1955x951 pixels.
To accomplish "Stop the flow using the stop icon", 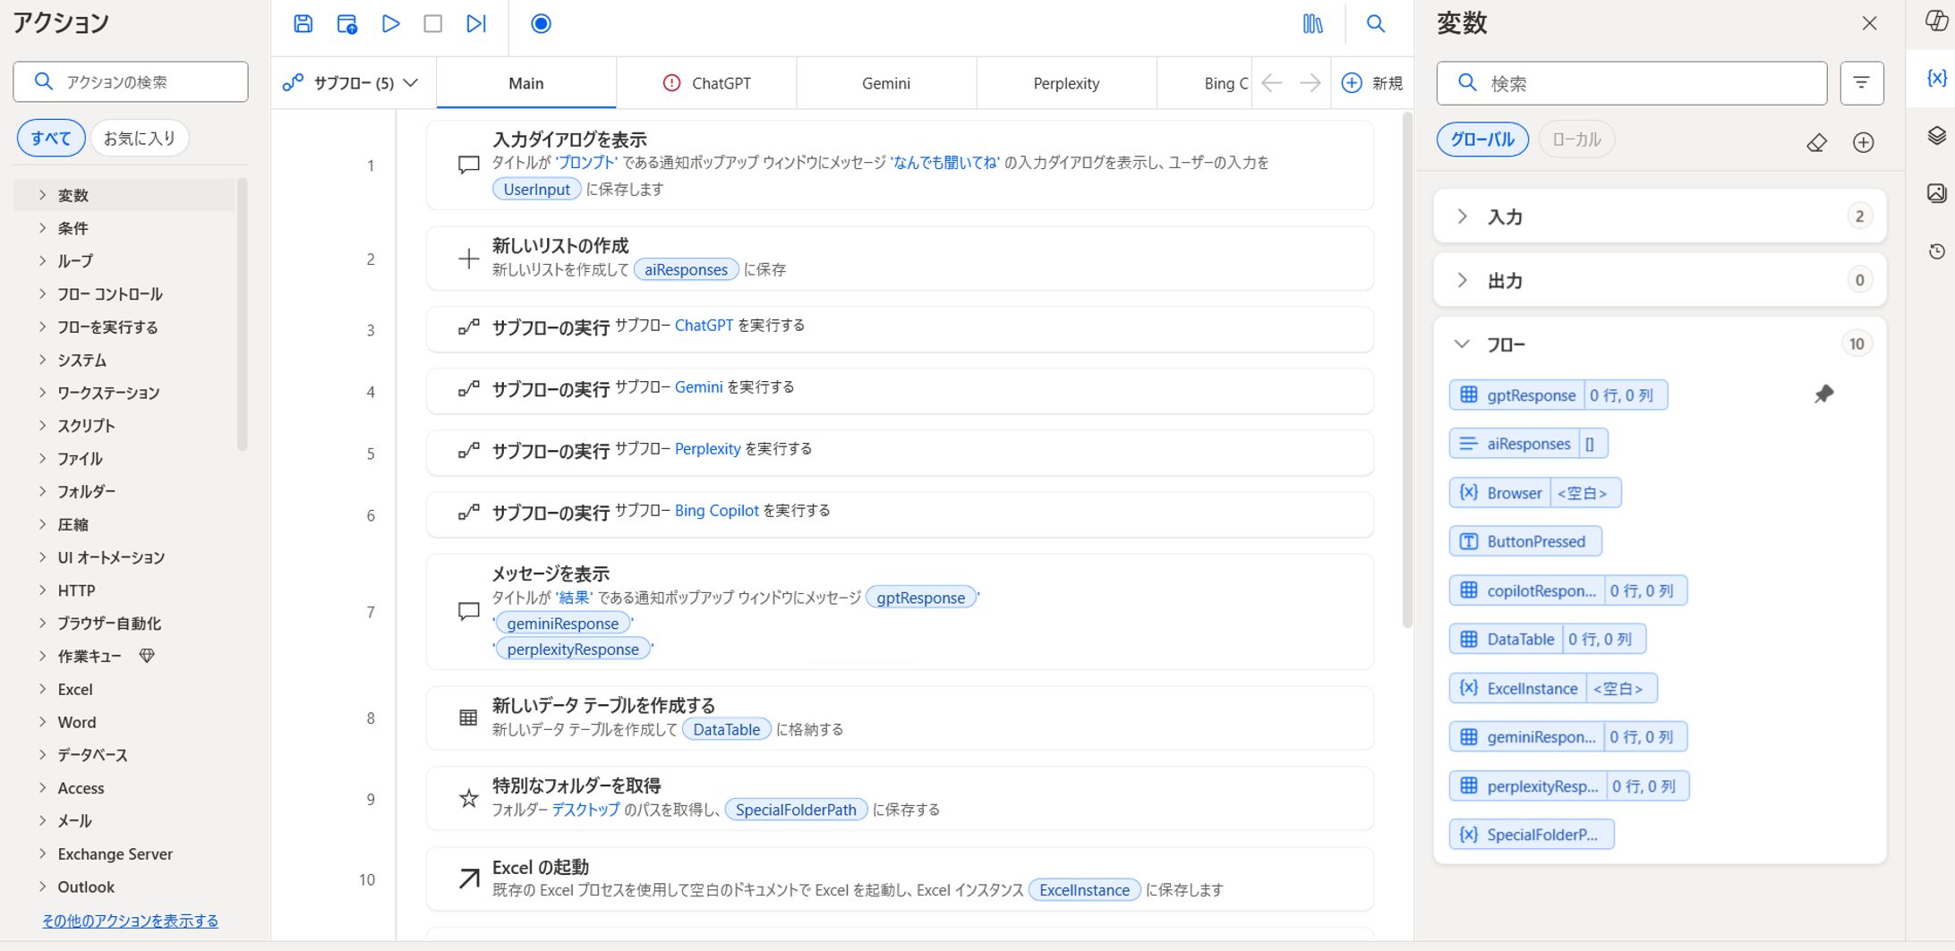I will point(433,24).
